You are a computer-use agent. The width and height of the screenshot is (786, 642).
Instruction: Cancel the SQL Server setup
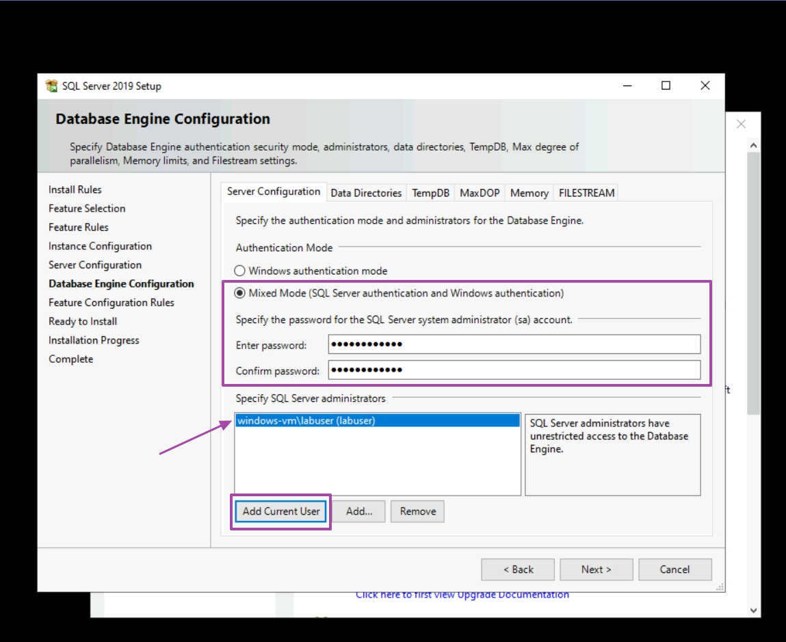click(x=674, y=569)
